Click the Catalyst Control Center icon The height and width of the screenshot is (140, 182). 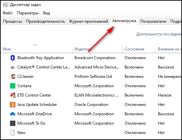(13, 67)
